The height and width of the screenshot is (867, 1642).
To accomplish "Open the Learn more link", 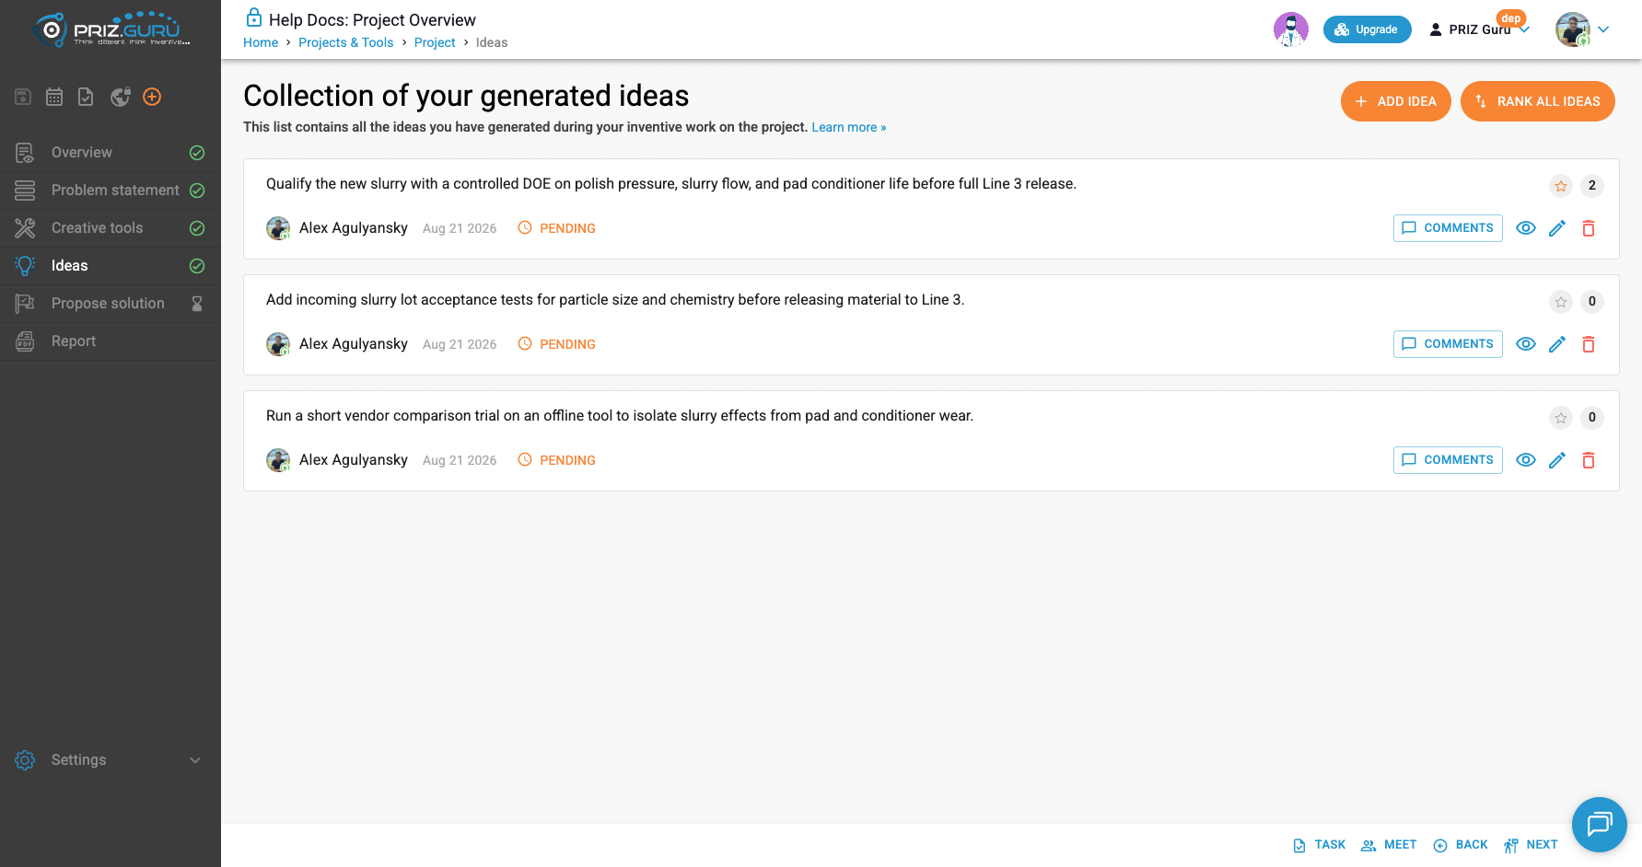I will [x=848, y=127].
